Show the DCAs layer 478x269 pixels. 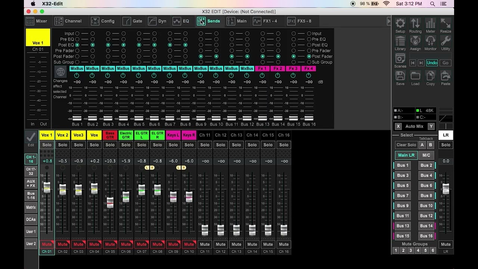31,219
